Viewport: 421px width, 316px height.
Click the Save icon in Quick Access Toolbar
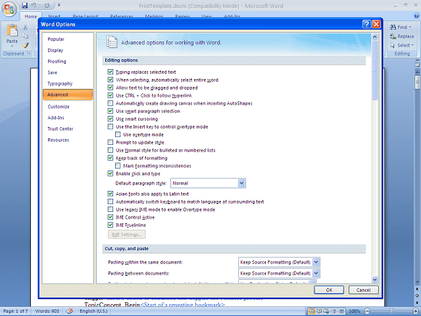(25, 5)
